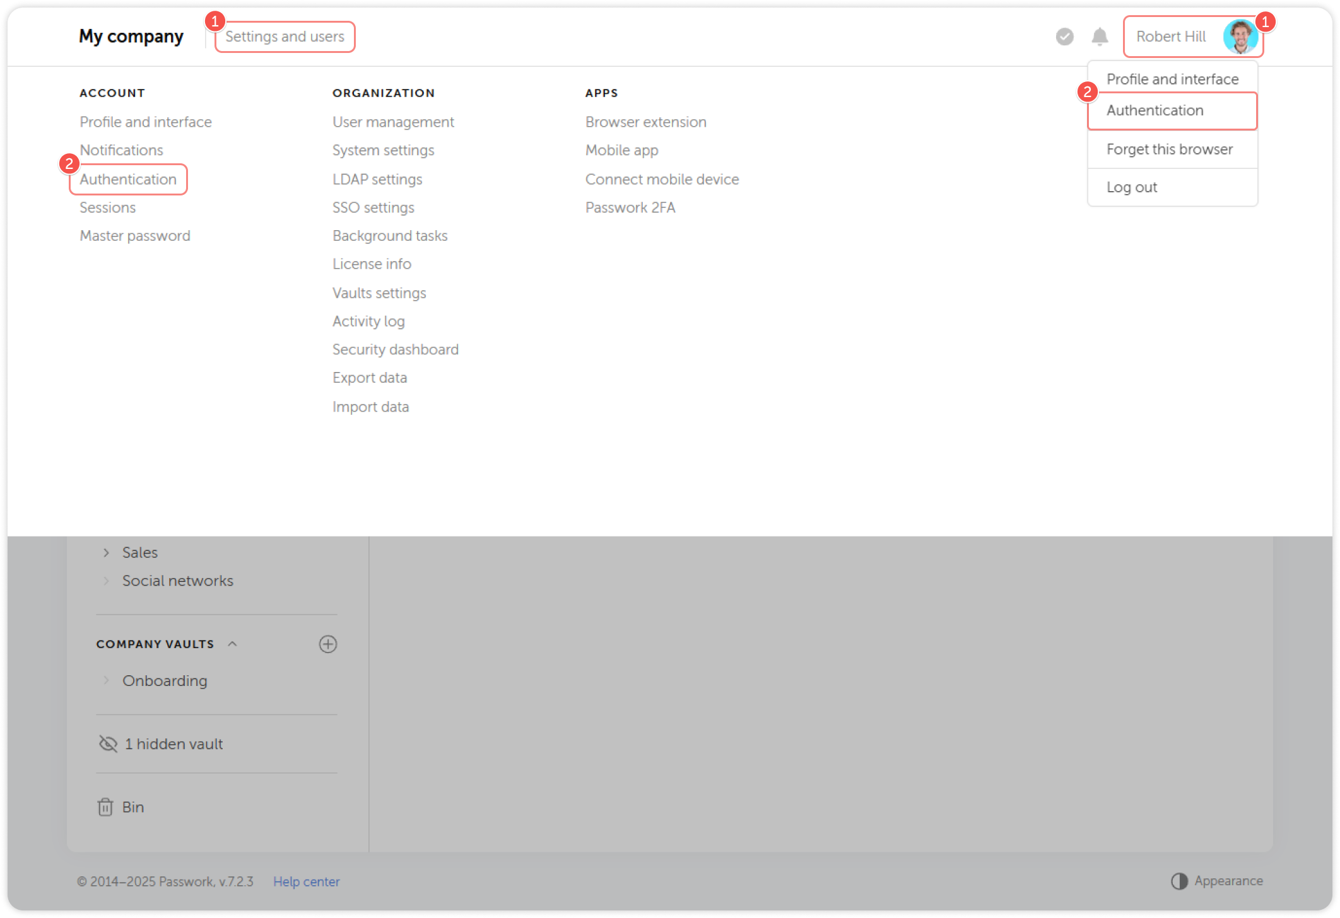Screen dimensions: 1340x918
Task: Open the Help center link
Action: coord(307,881)
